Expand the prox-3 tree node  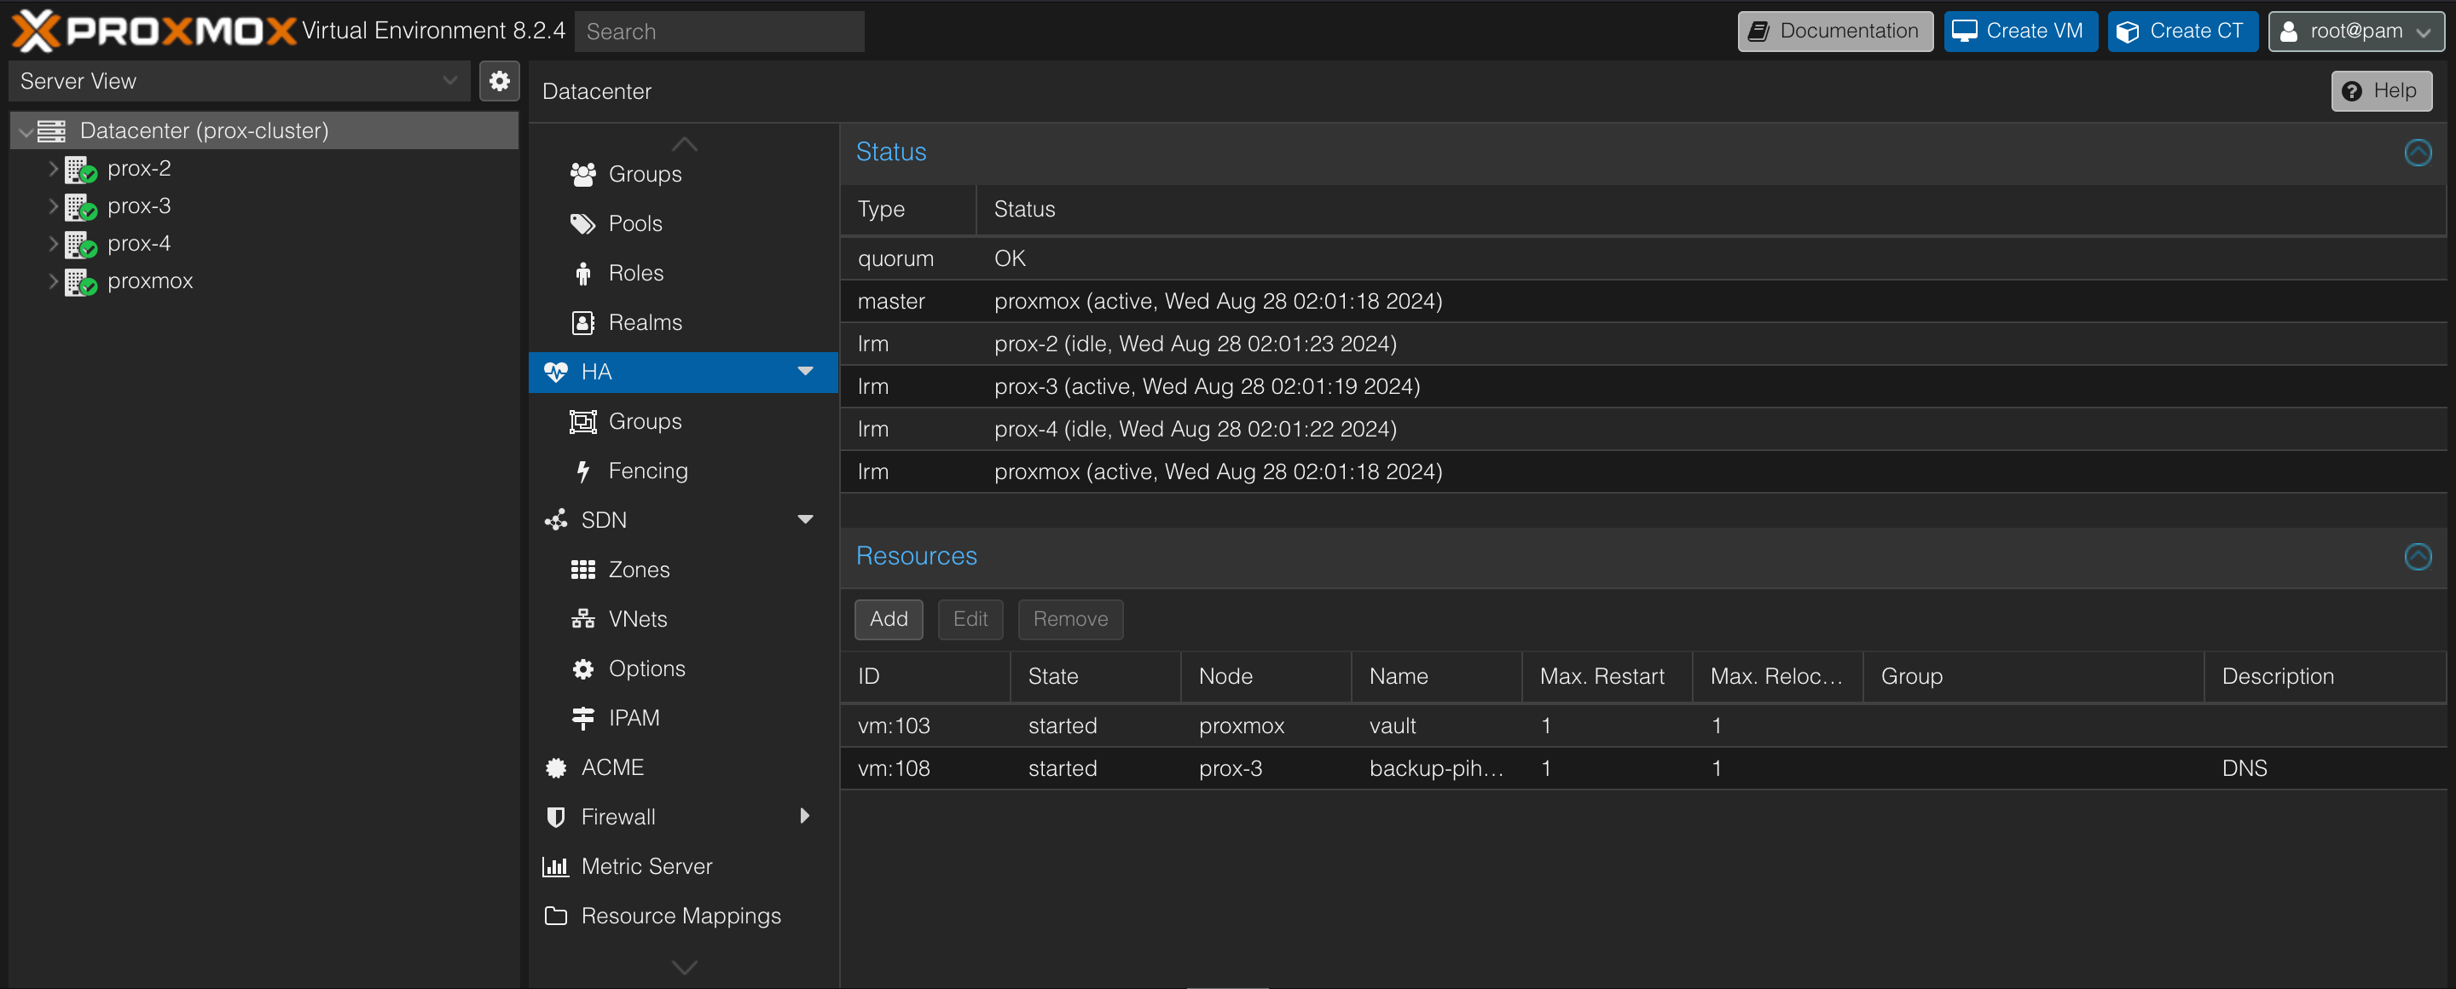click(54, 207)
